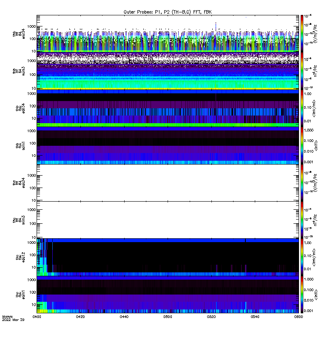319x341 pixels.
Task: Click the '(V/m)²/Hz' unit label of the top color bar
Action: tap(316, 34)
